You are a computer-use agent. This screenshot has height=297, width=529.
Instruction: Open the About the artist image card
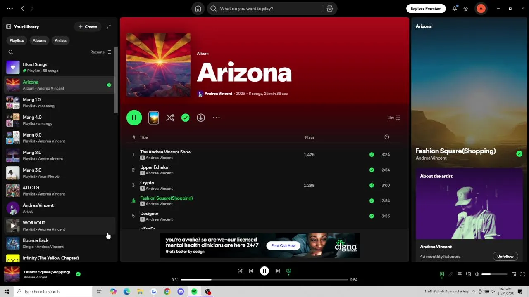pyautogui.click(x=469, y=204)
